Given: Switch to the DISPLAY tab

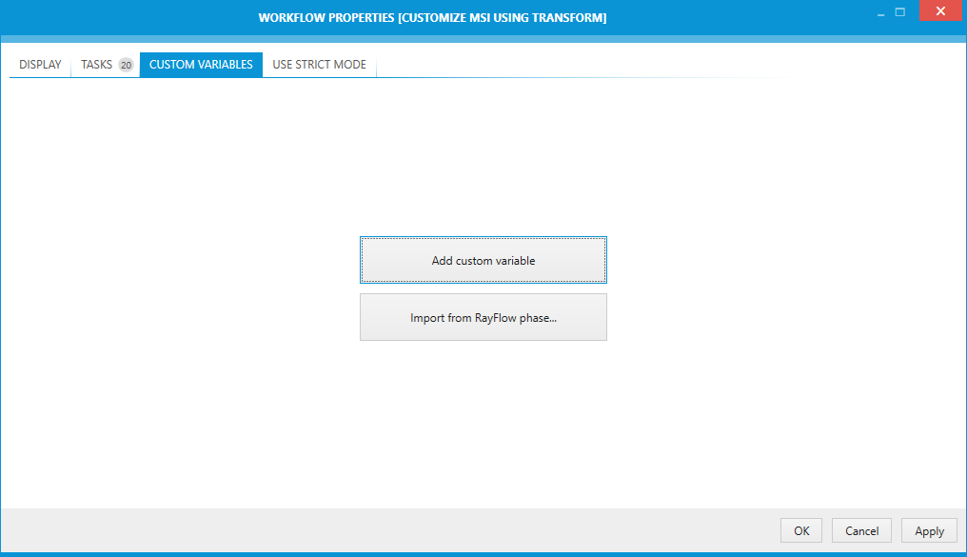Looking at the screenshot, I should [39, 64].
